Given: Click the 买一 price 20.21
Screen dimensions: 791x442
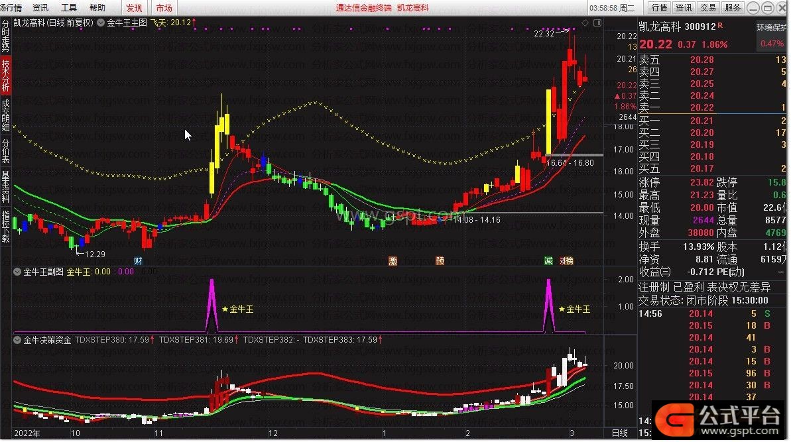Looking at the screenshot, I should coord(701,121).
